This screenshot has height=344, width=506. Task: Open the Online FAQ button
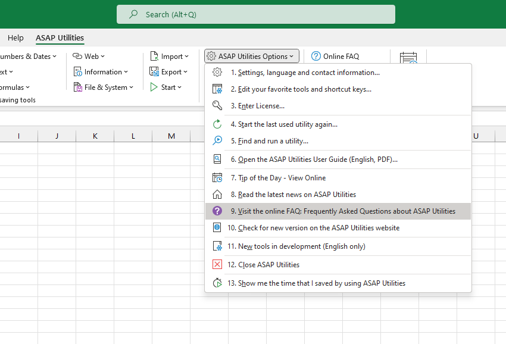pos(335,56)
